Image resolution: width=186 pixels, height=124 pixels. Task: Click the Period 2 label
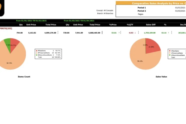pos(142,11)
